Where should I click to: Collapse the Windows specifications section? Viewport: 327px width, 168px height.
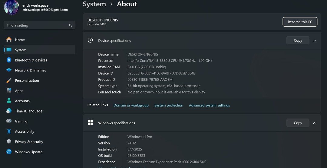click(x=315, y=123)
